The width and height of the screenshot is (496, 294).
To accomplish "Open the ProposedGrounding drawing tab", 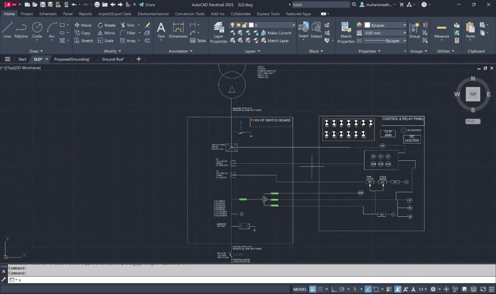I will coord(72,59).
